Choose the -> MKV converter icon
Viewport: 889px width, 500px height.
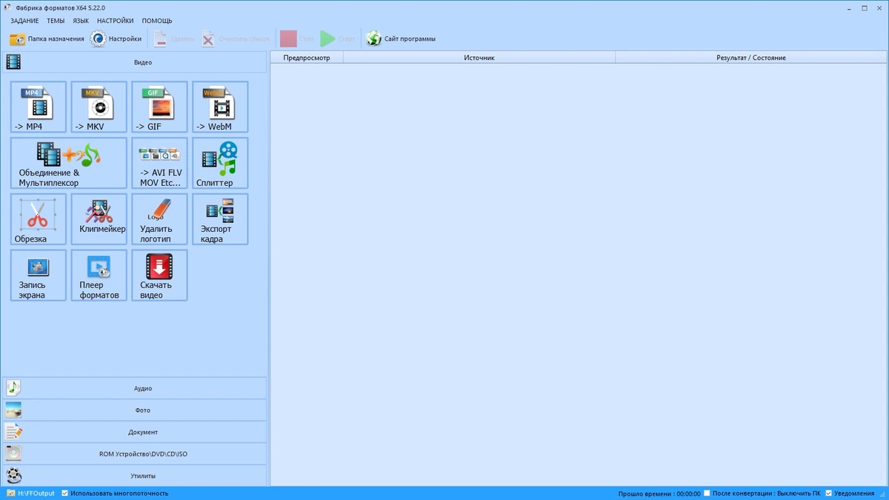coord(99,107)
